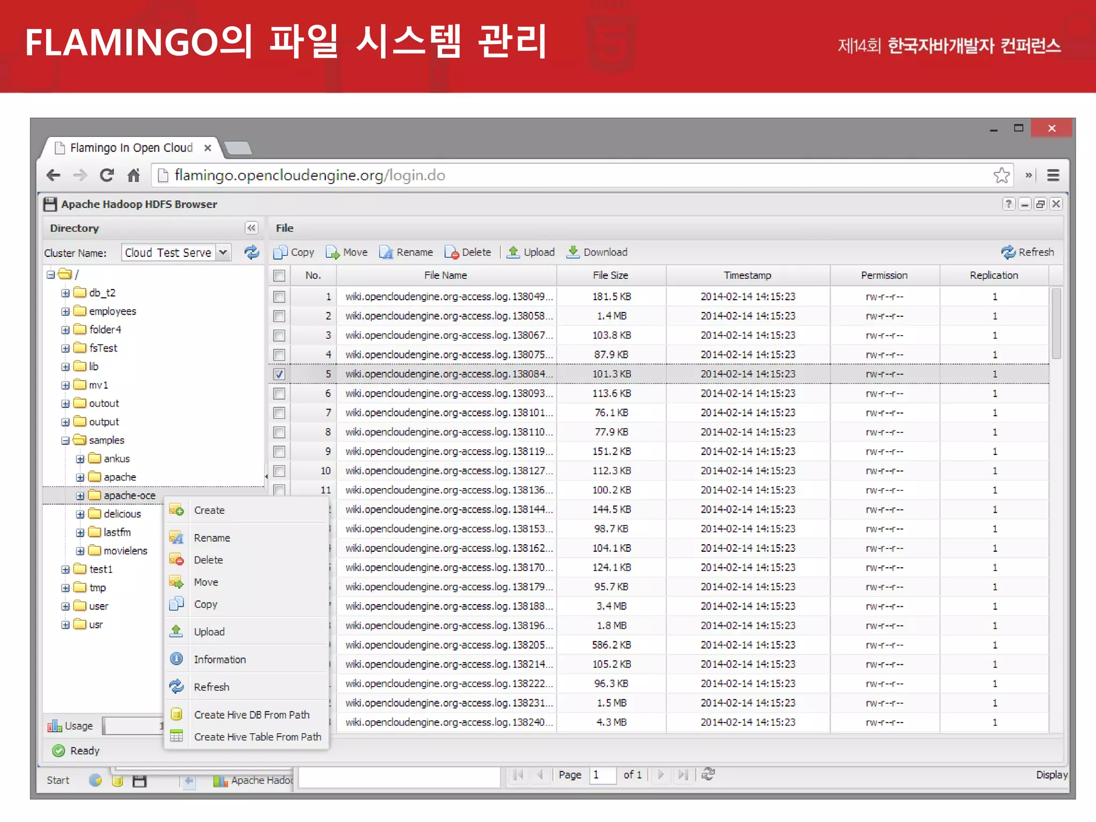
Task: Open the browser hamburger menu
Action: tap(1053, 175)
